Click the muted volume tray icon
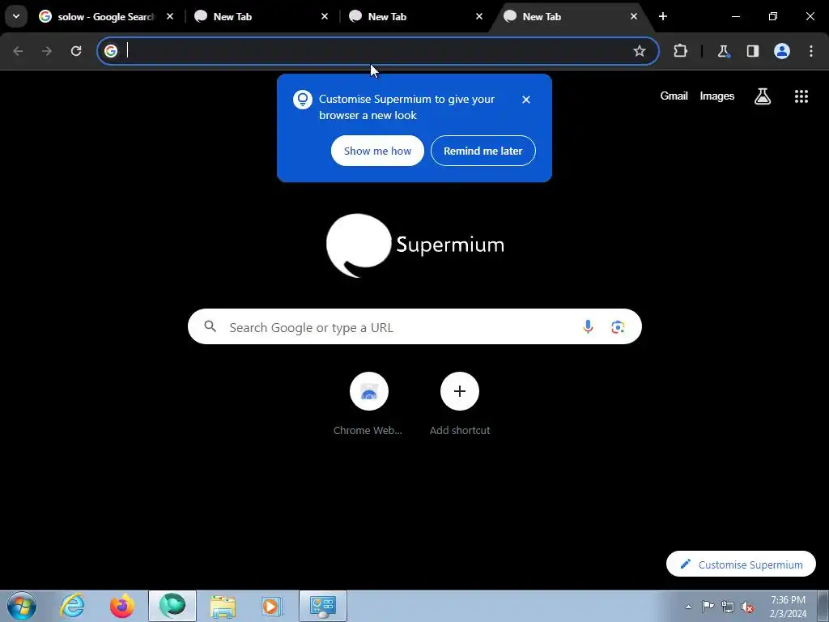 click(x=747, y=607)
